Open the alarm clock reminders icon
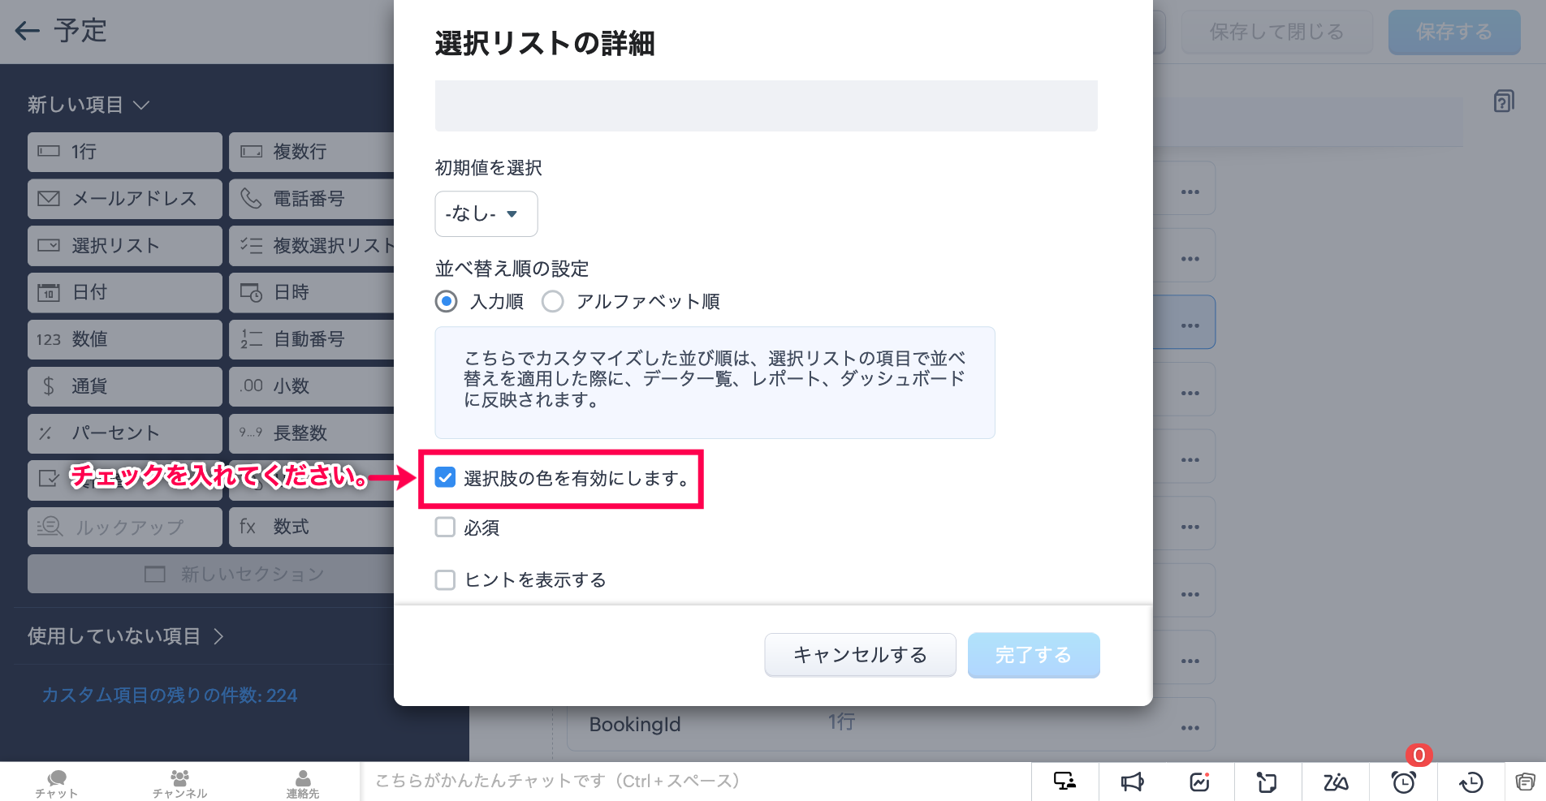1546x801 pixels. pos(1403,782)
